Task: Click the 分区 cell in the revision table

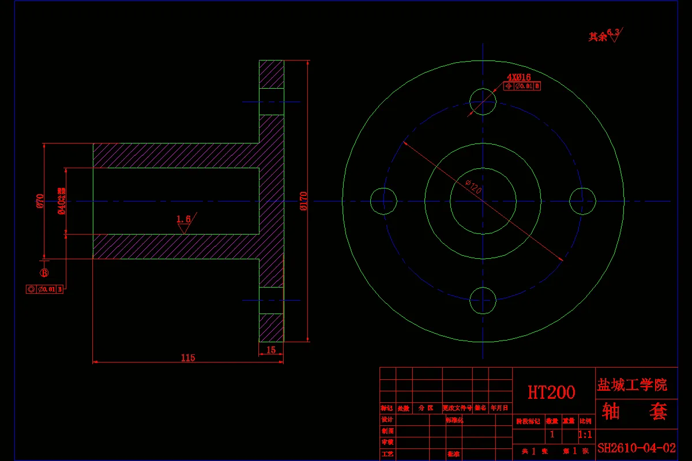Action: coord(426,408)
